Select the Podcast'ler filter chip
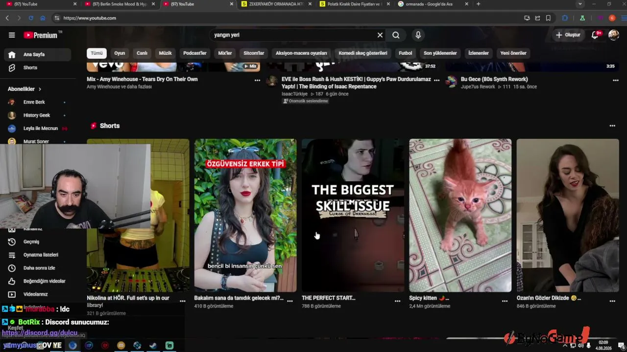The image size is (627, 352). tap(195, 53)
